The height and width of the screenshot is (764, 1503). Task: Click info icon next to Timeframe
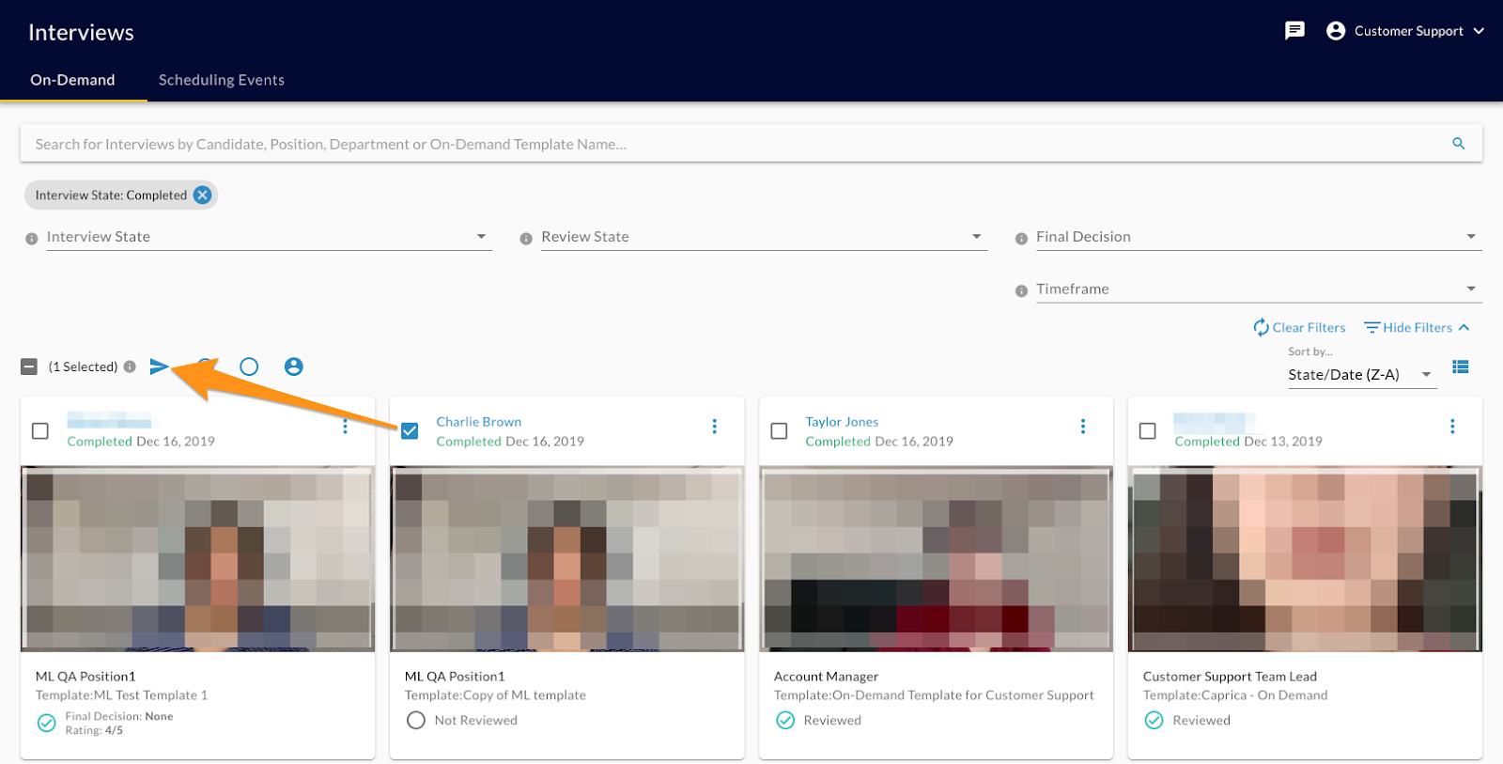pyautogui.click(x=1021, y=291)
